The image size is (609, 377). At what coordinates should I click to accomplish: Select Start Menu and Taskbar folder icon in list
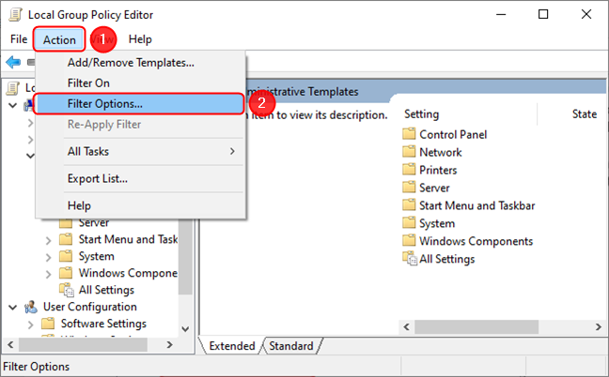pos(409,205)
